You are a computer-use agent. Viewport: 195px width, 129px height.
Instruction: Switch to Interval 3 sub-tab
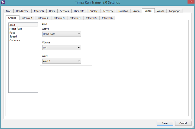(x=59, y=18)
